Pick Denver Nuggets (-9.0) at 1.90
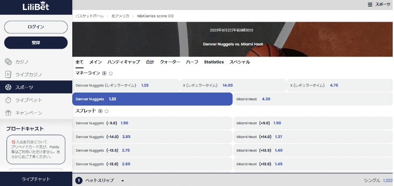The image size is (394, 186). click(152, 123)
